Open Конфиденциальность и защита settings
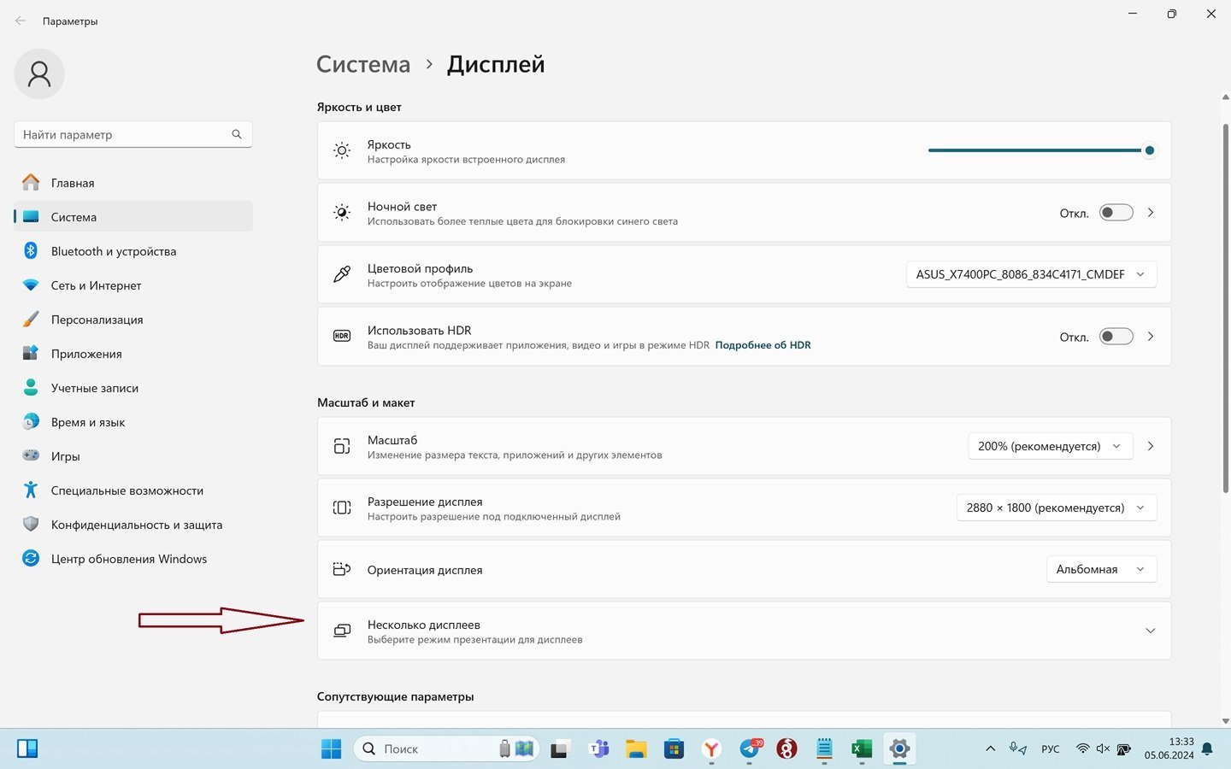 click(x=133, y=525)
